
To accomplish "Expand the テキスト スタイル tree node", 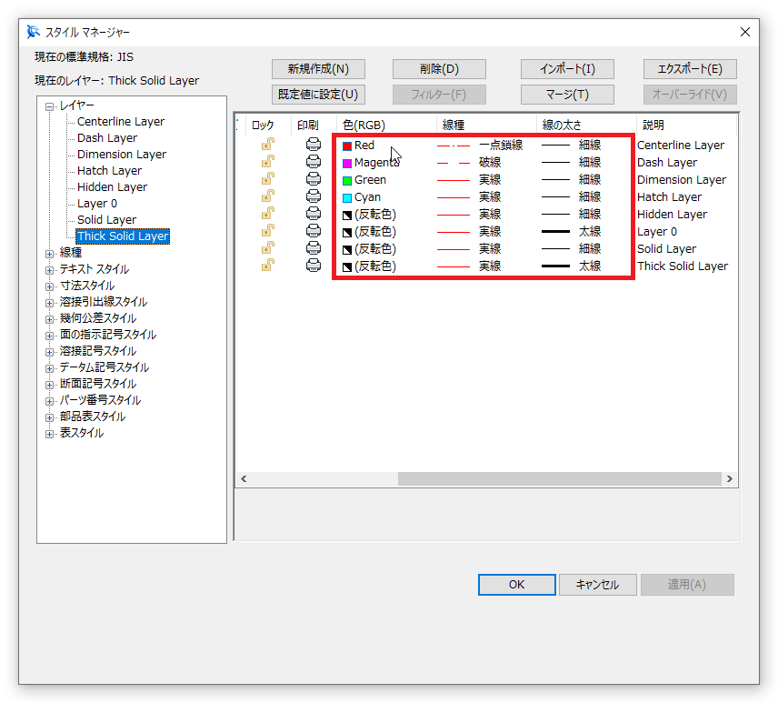I will [x=51, y=269].
